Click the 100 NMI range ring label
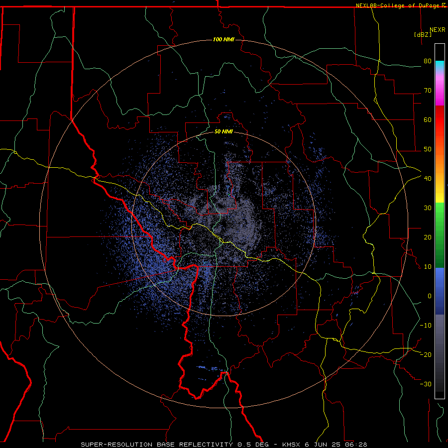 pos(224,39)
